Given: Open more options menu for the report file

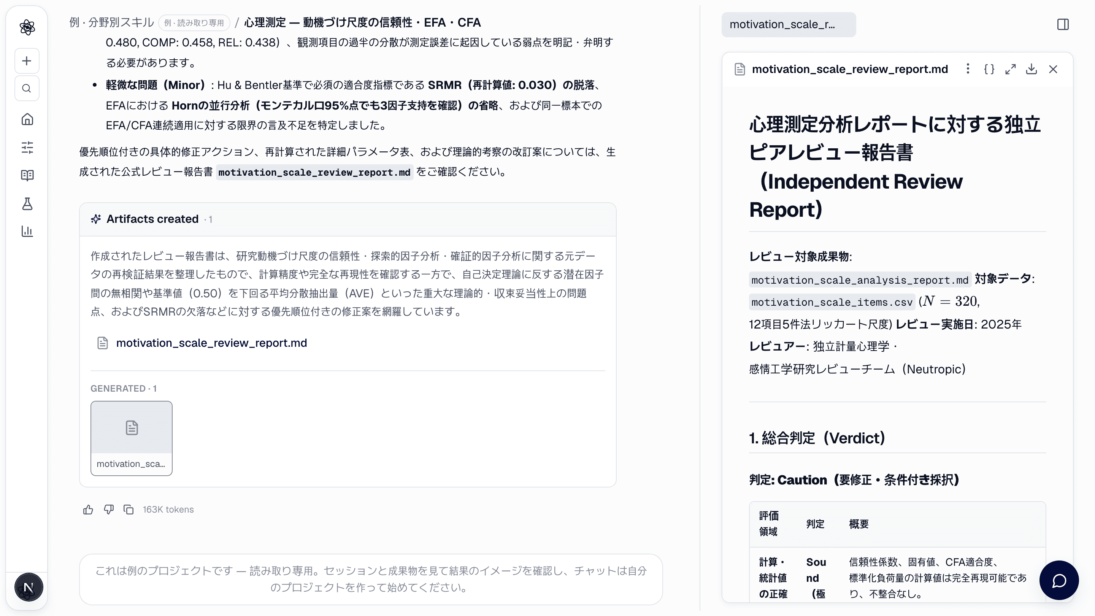Looking at the screenshot, I should coord(968,69).
